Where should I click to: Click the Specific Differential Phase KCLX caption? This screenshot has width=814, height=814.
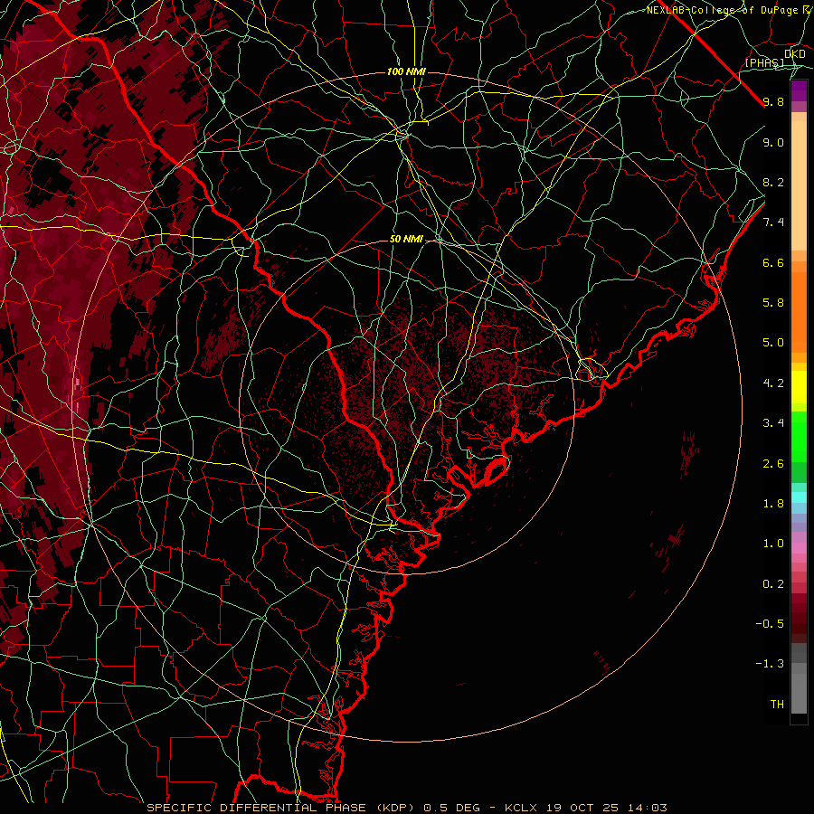pyautogui.click(x=407, y=808)
